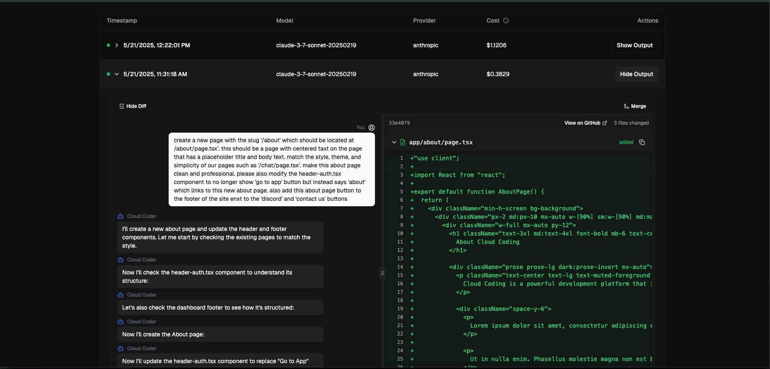The width and height of the screenshot is (770, 369).
Task: Click the user avatar icon beside 'You'
Action: click(x=372, y=128)
